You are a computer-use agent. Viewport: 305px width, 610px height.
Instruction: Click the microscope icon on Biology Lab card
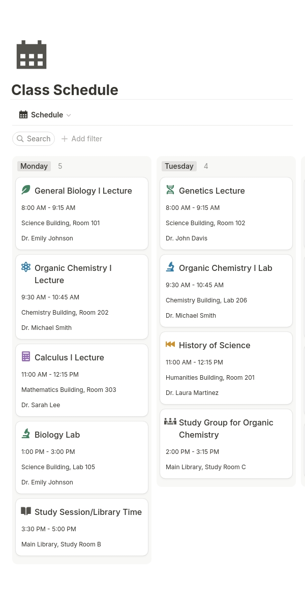tap(26, 434)
